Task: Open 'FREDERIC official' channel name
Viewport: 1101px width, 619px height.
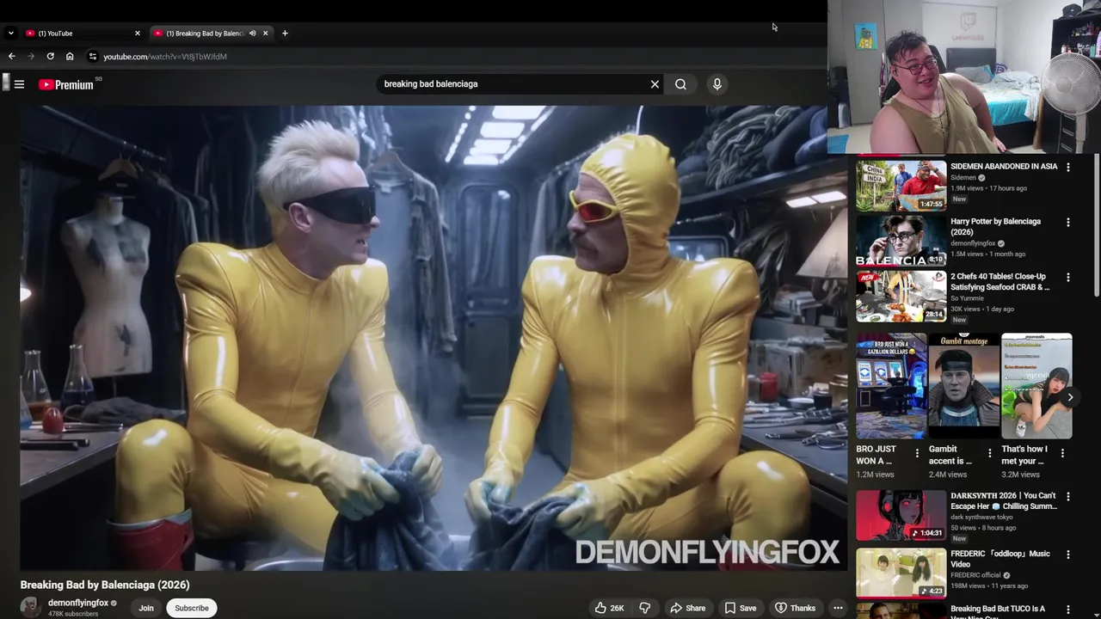Action: (x=975, y=575)
